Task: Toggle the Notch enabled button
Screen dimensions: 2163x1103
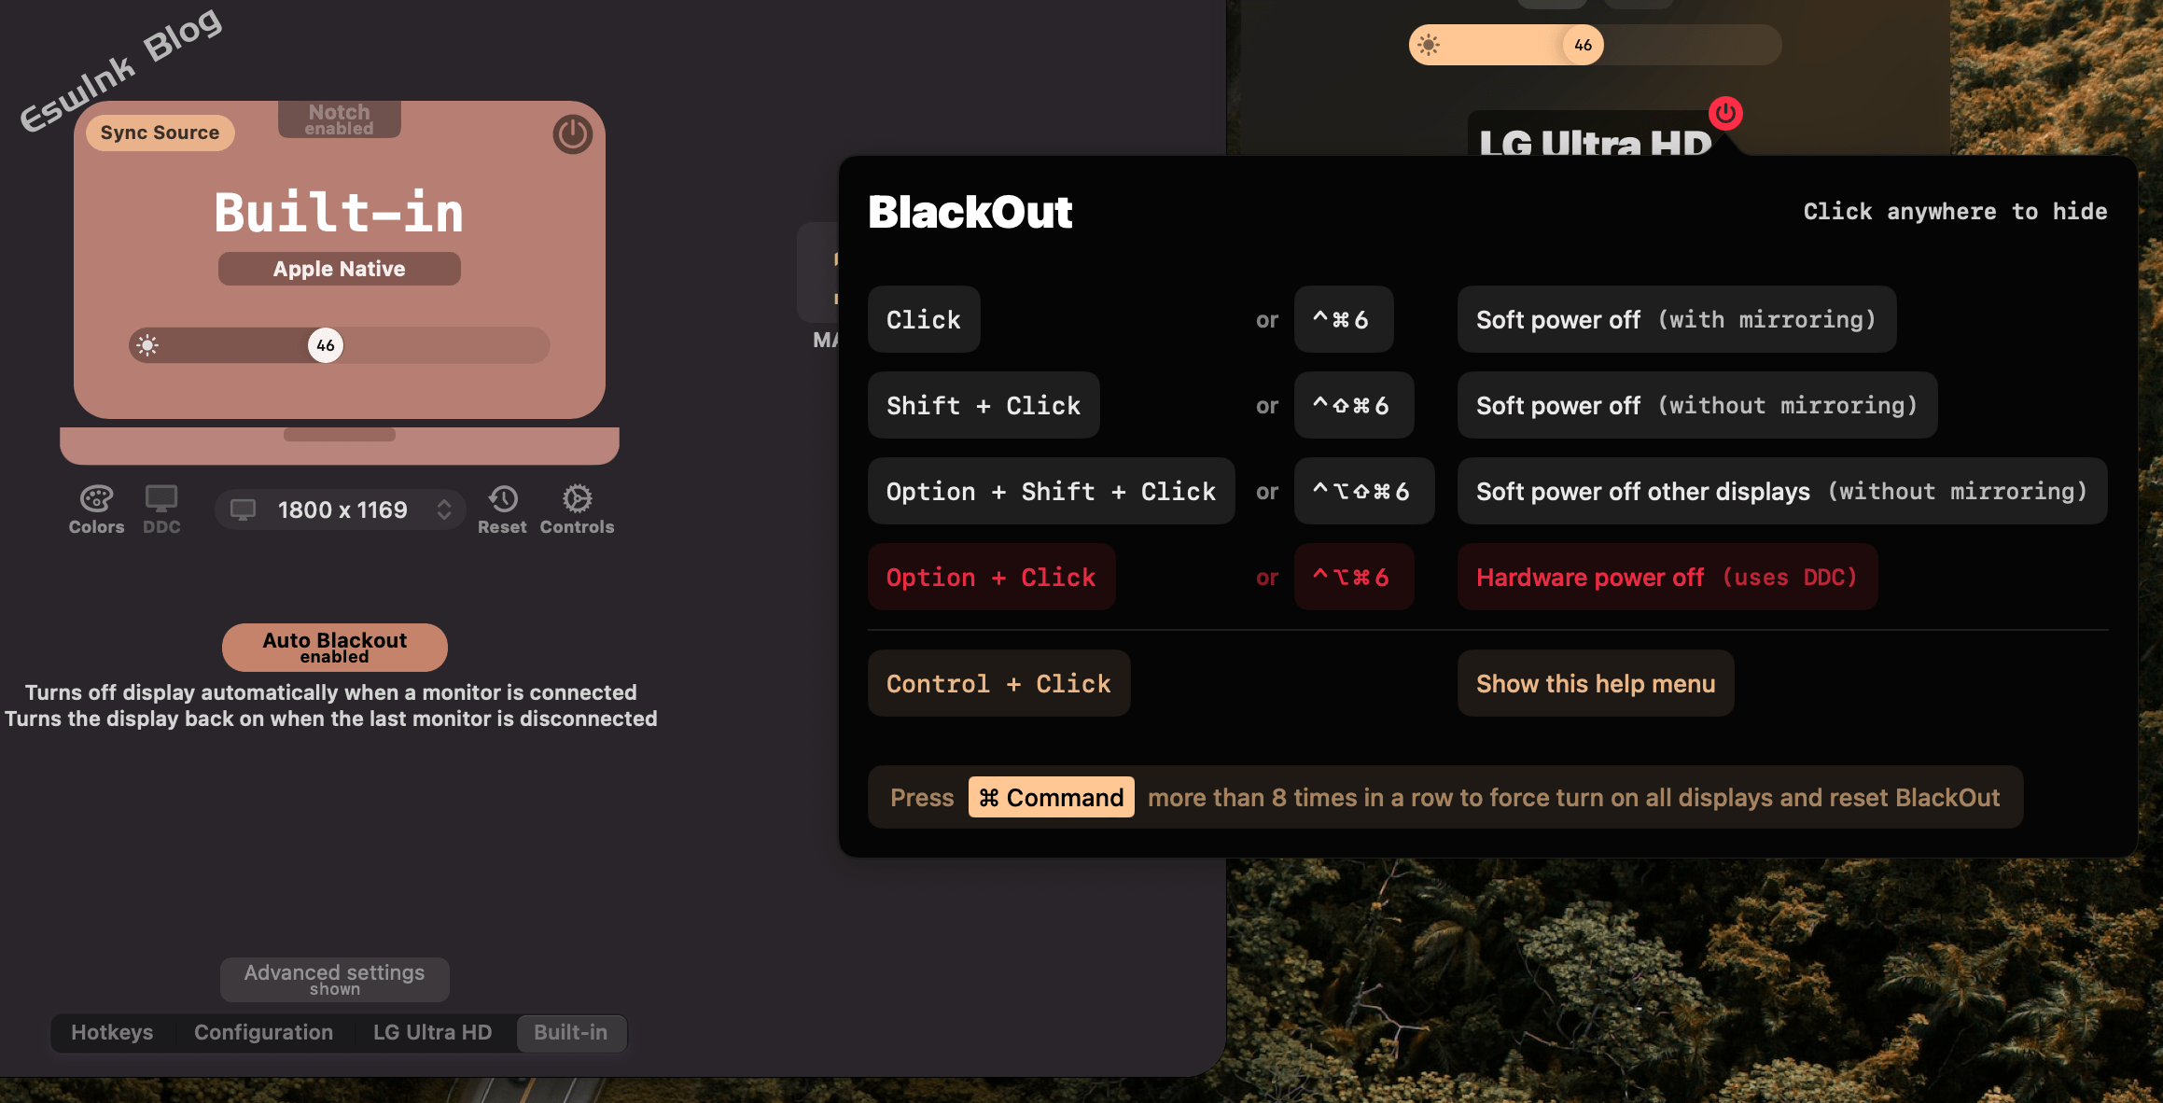Action: click(x=340, y=119)
